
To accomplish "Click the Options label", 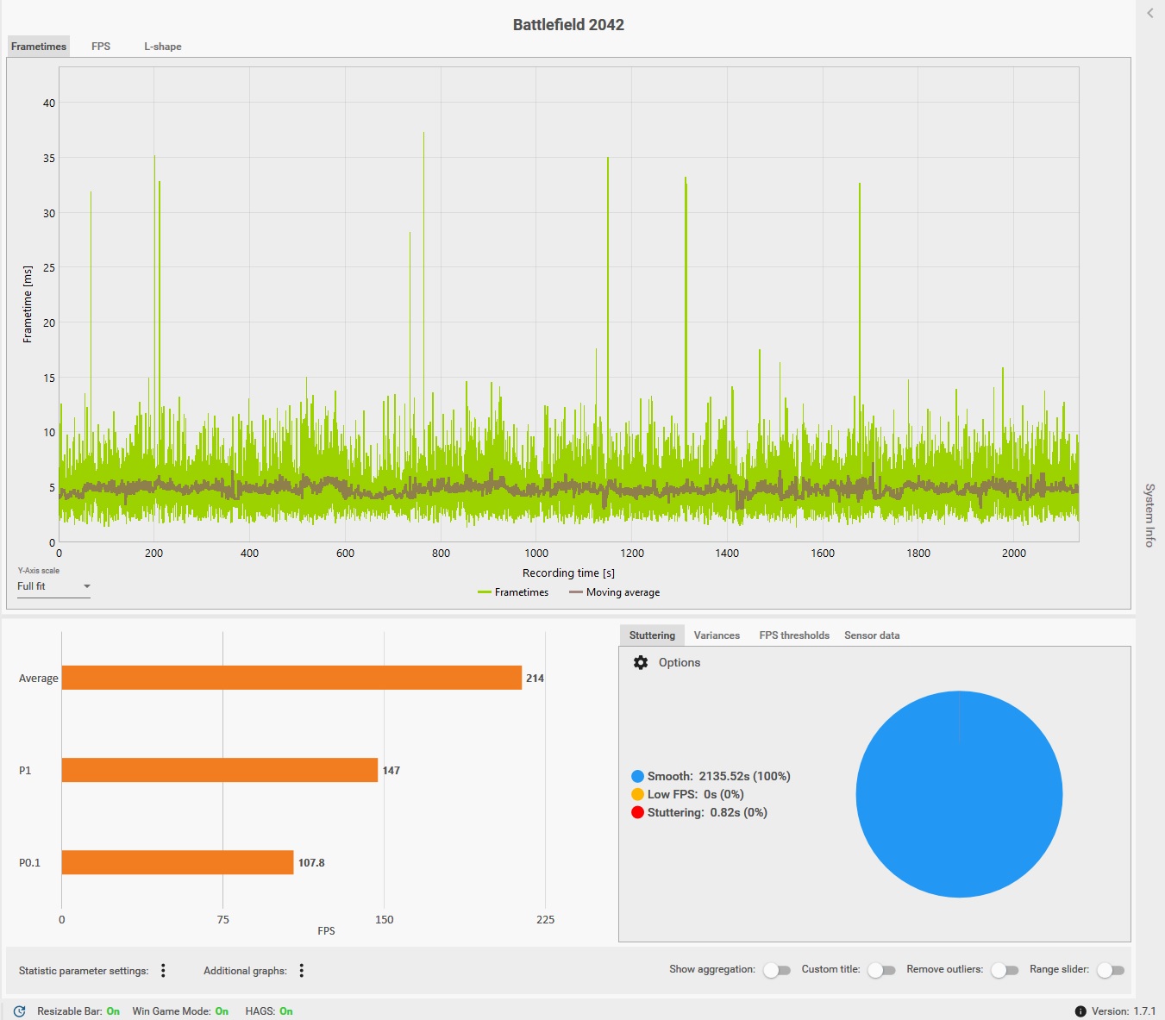I will click(x=680, y=662).
